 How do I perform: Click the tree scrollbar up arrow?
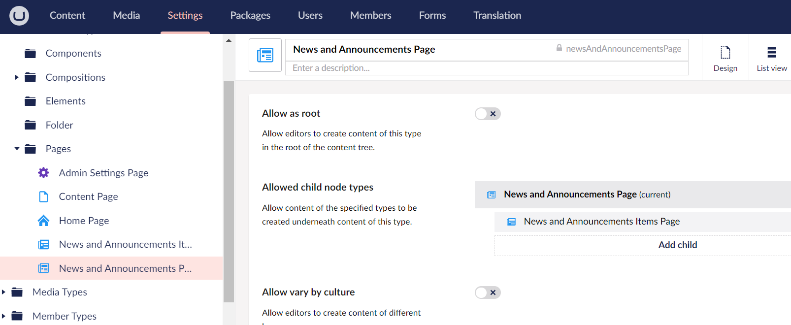[229, 40]
